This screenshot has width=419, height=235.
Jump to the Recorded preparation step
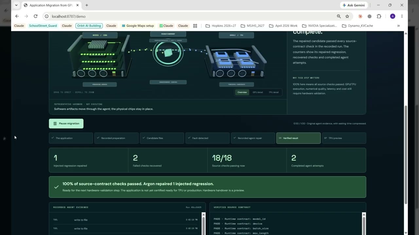pos(116,138)
